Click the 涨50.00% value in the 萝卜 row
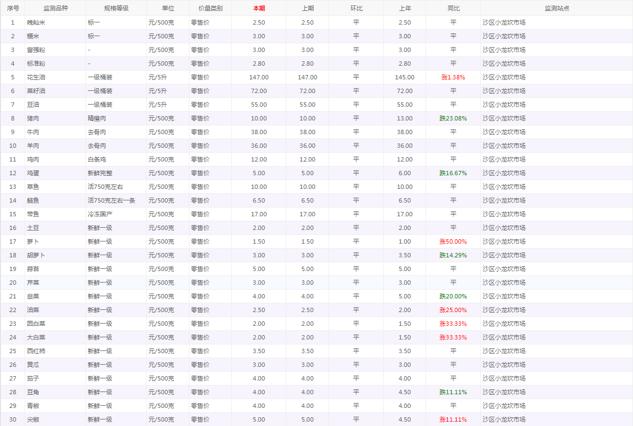633x426 pixels. [453, 241]
